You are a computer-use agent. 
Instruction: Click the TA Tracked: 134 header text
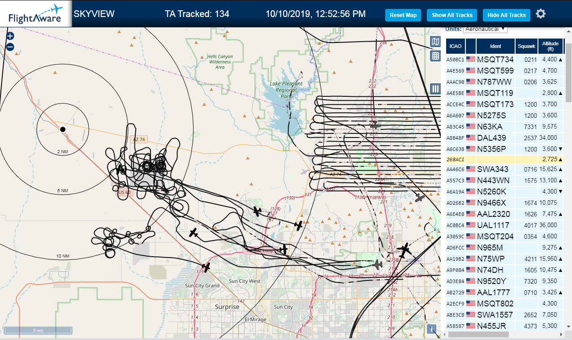point(197,14)
